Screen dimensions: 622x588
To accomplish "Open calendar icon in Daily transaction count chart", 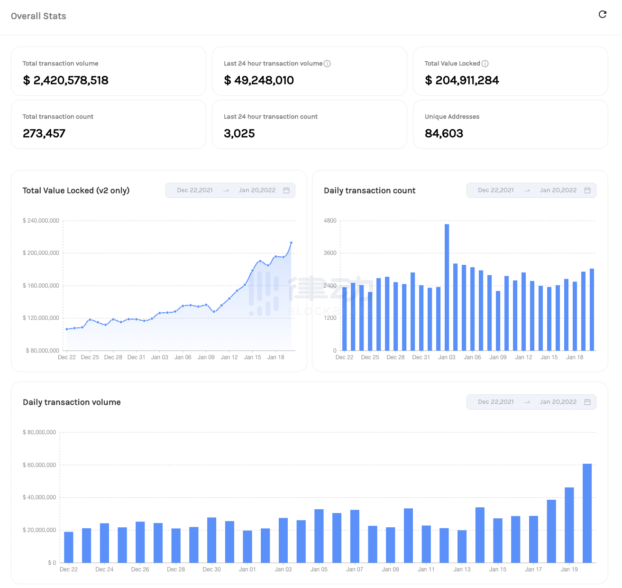I will [587, 190].
